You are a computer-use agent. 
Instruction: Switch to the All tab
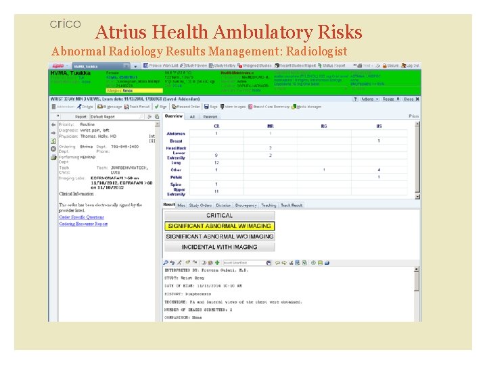pyautogui.click(x=192, y=117)
